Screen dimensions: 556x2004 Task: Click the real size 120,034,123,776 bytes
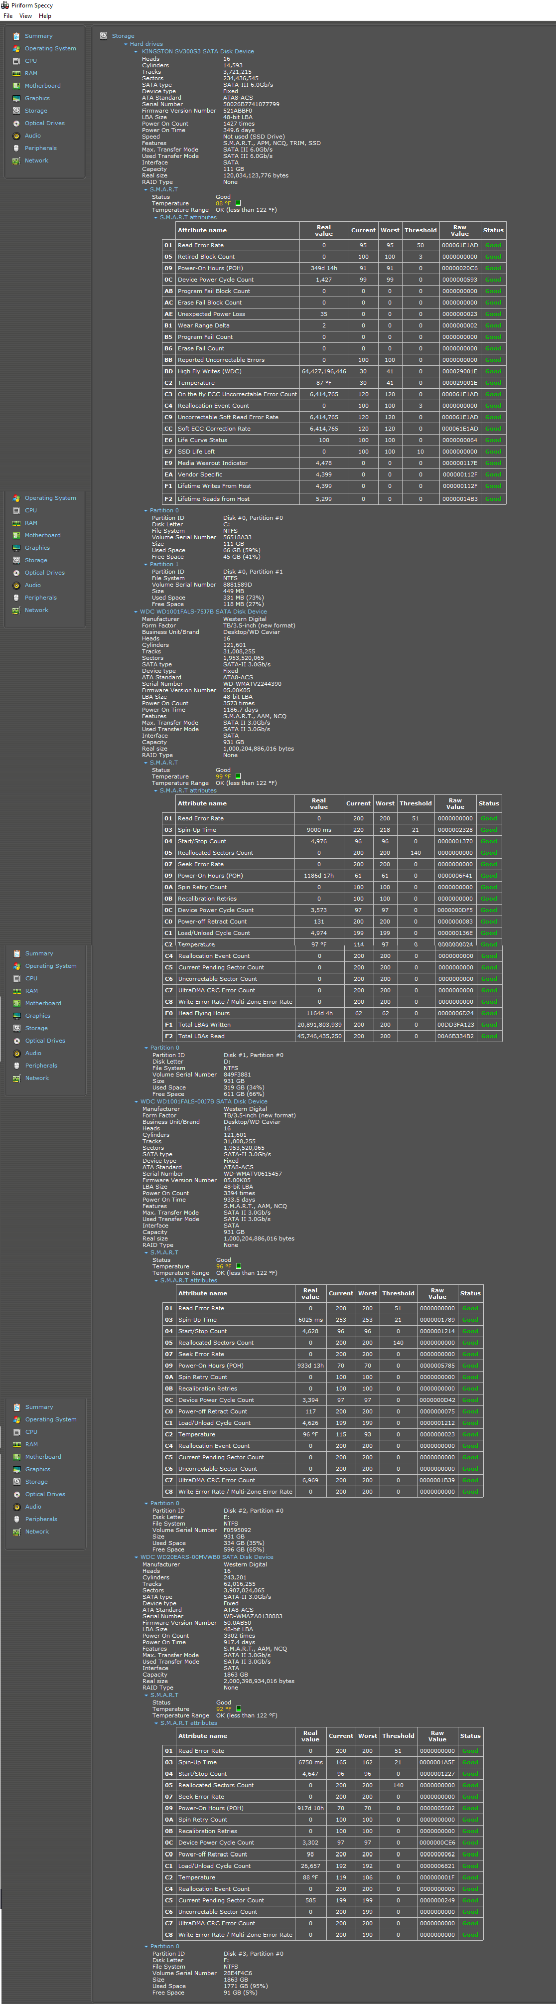[256, 176]
